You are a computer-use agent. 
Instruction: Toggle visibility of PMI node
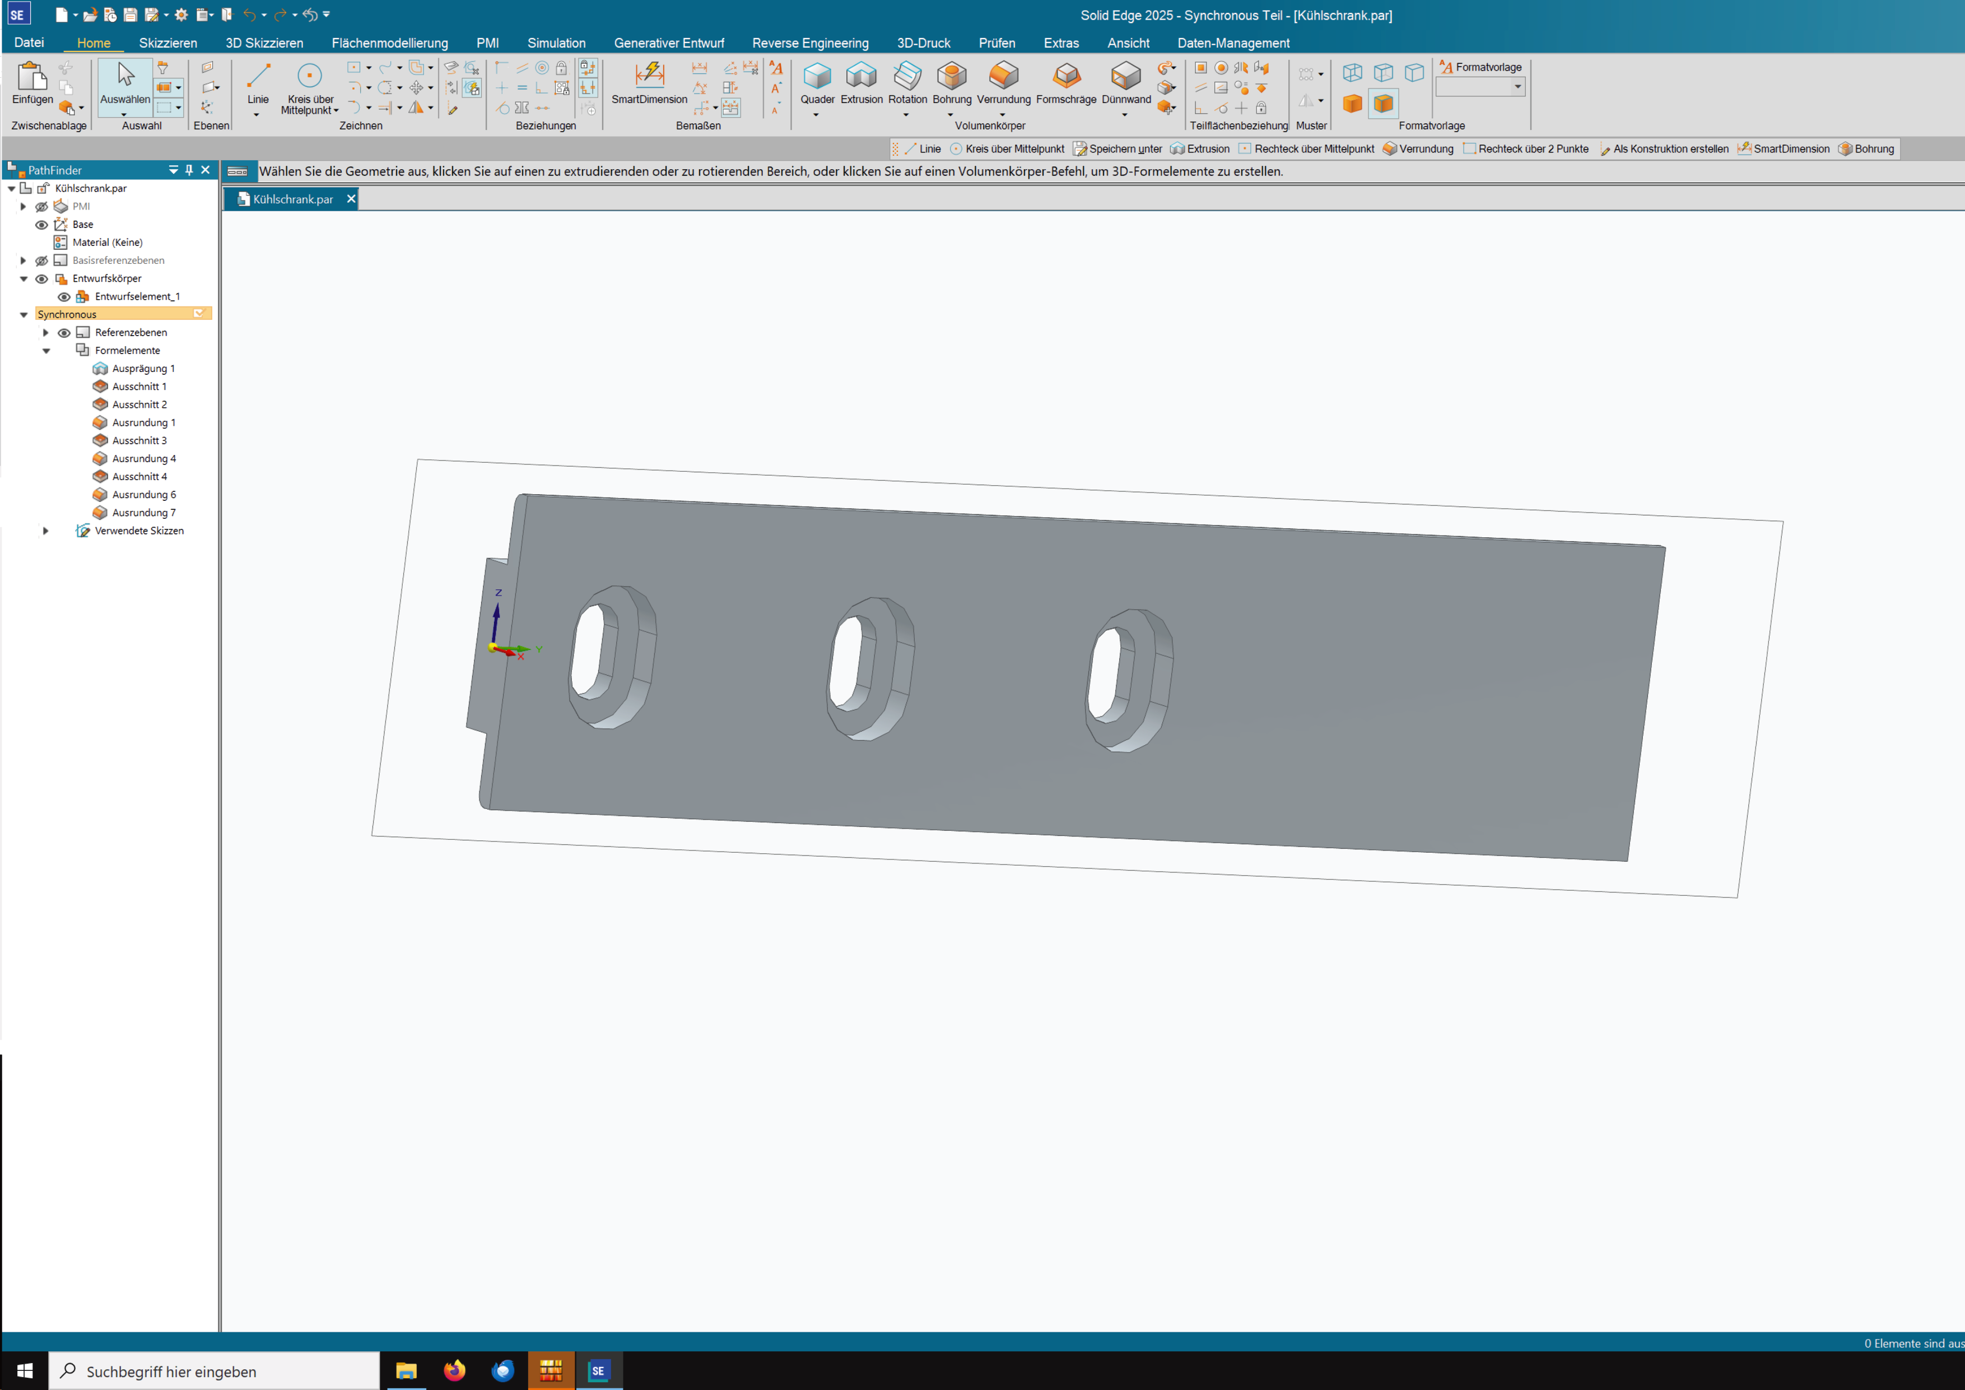pyautogui.click(x=41, y=206)
